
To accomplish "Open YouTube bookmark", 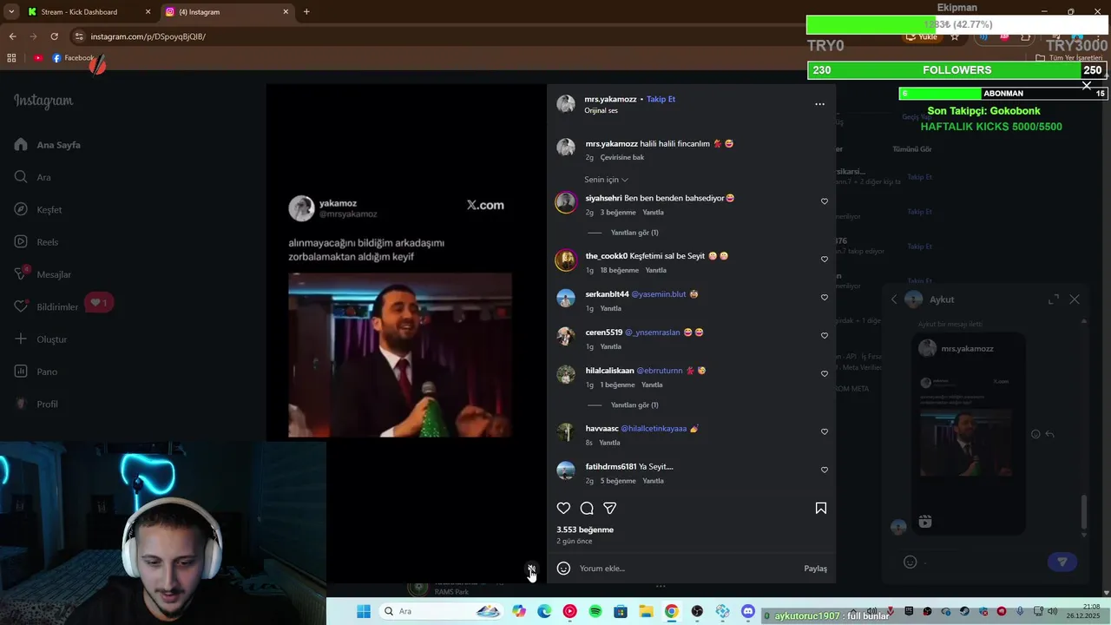I will (x=38, y=58).
